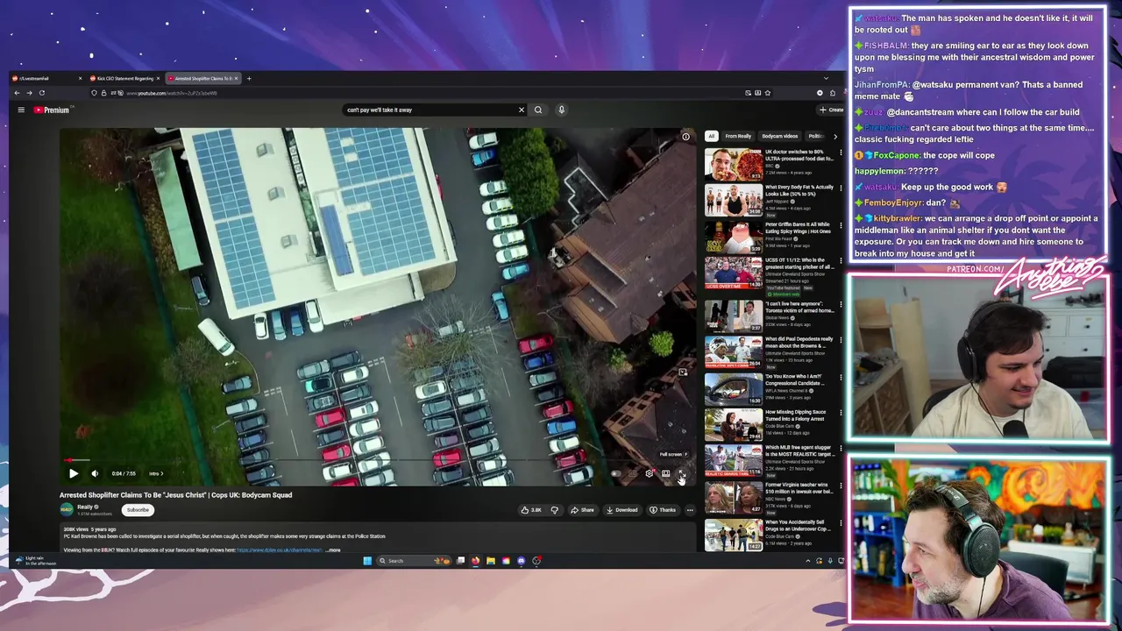Image resolution: width=1122 pixels, height=631 pixels.
Task: Show more filter chips arrow
Action: pos(834,136)
